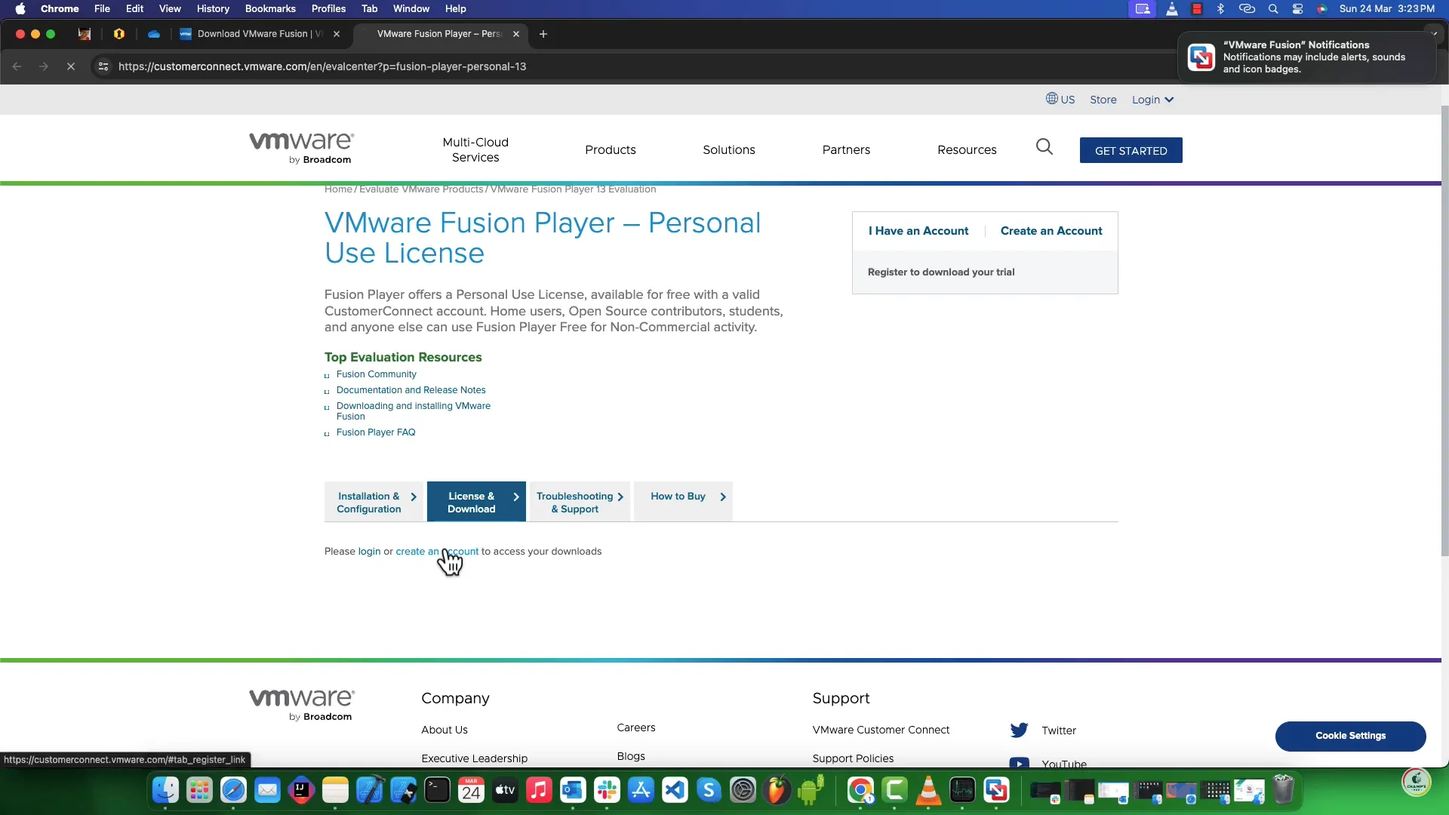Open Slack from the dock
Viewport: 1449px width, 815px height.
click(607, 790)
